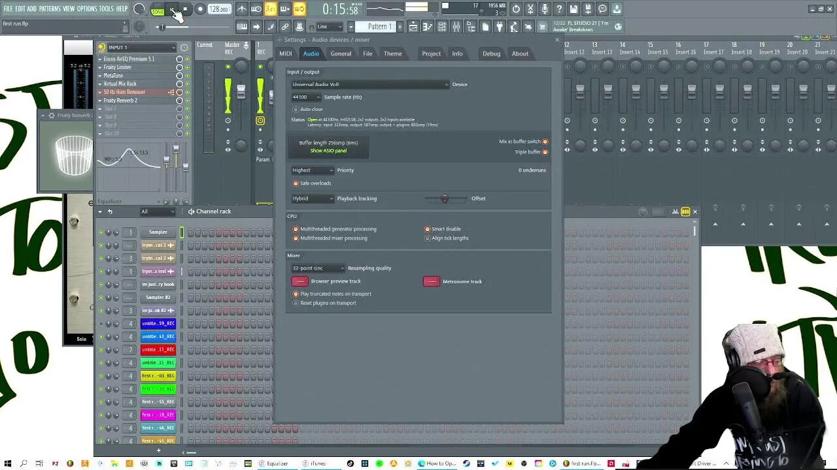Click the Windows Start button
This screenshot has height=470, width=837.
pyautogui.click(x=7, y=463)
